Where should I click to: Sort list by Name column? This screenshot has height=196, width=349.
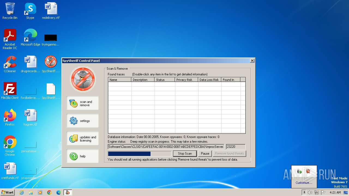point(120,80)
